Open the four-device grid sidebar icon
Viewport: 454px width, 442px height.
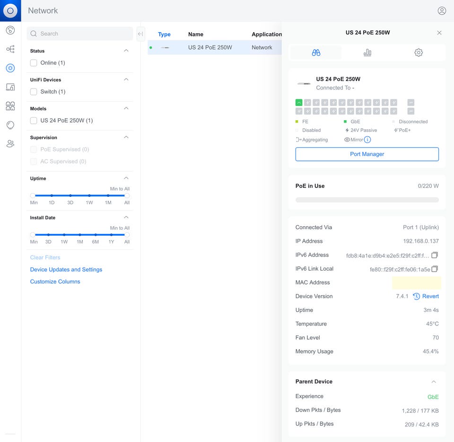coord(10,106)
